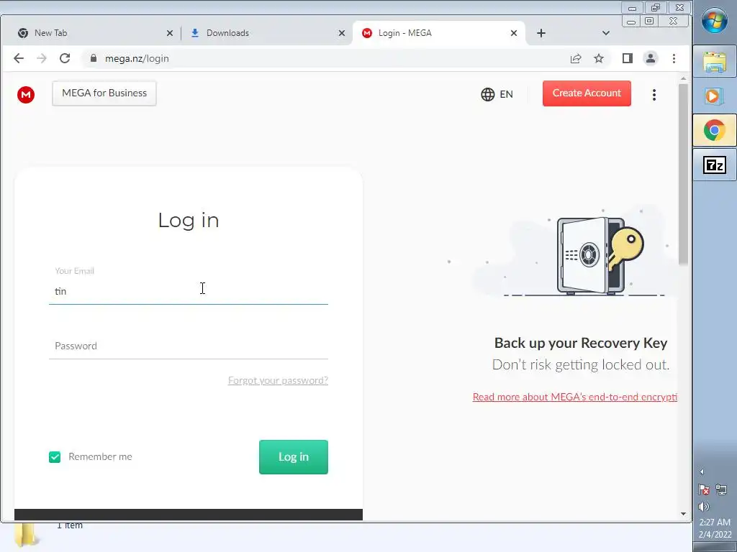Go back with browser back arrow
Viewport: 737px width, 552px height.
(19, 58)
